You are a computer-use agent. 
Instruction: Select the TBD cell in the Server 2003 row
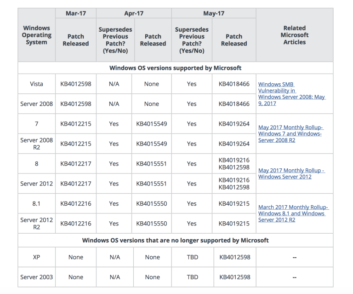(193, 277)
